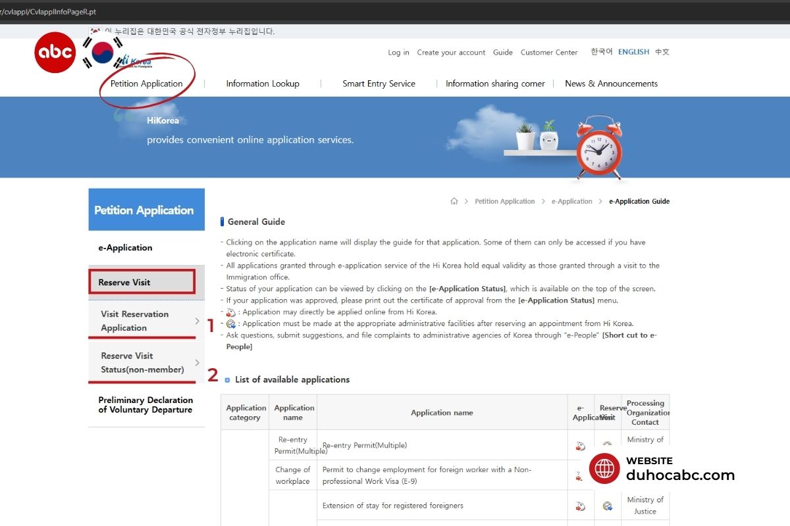The width and height of the screenshot is (790, 526).
Task: Open the Petition Application top menu
Action: click(x=146, y=84)
